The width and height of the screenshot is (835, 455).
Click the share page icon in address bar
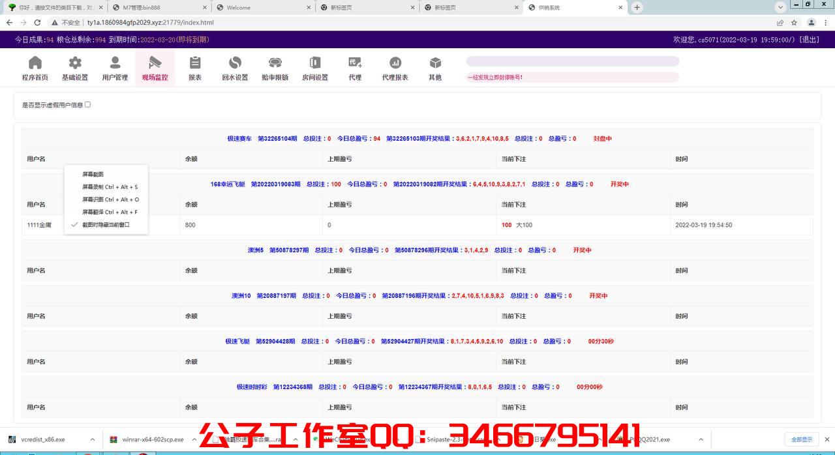pos(780,22)
